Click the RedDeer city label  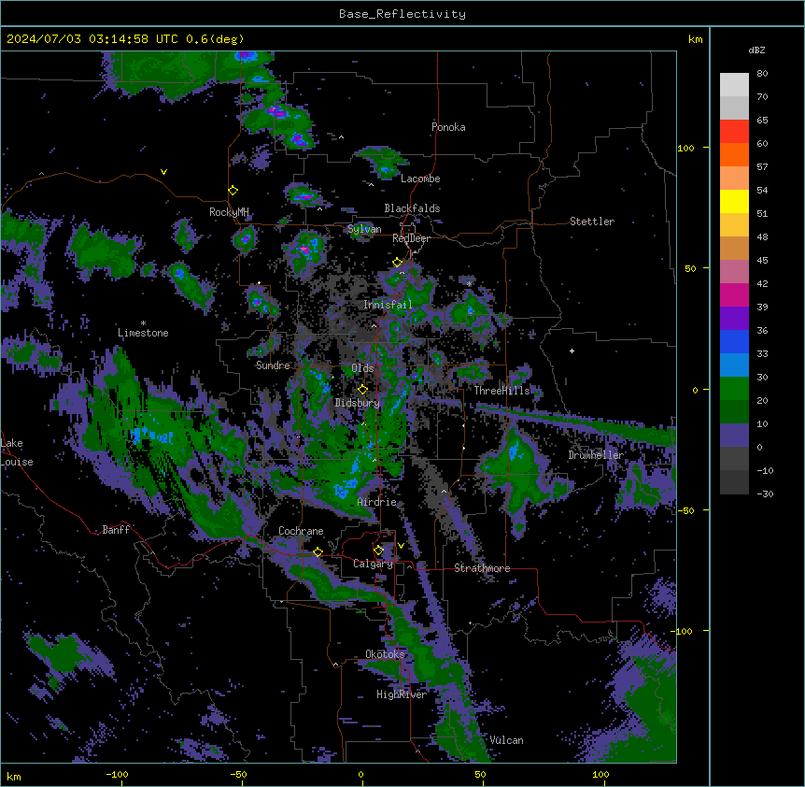click(411, 238)
